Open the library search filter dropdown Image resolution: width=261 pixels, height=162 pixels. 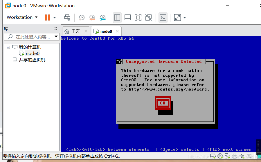click(56, 36)
